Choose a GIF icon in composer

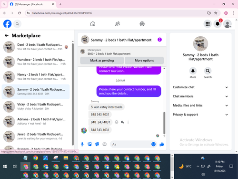pyautogui.click(x=104, y=144)
